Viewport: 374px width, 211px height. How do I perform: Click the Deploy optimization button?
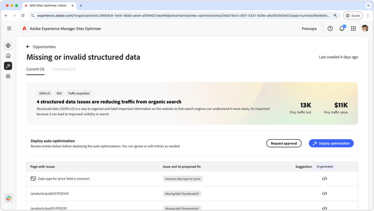click(331, 144)
